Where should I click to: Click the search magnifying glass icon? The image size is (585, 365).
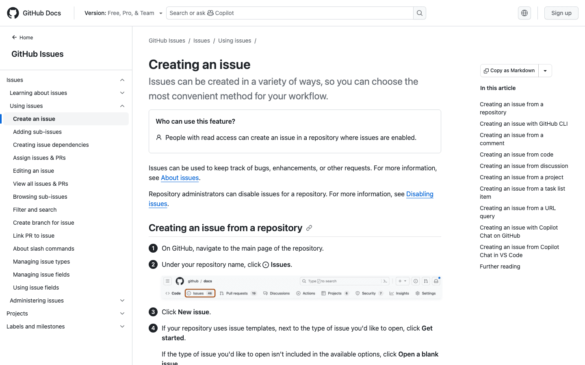tap(419, 13)
